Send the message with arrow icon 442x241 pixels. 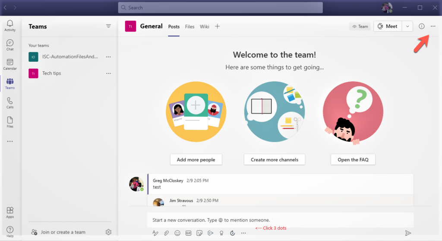pos(408,233)
